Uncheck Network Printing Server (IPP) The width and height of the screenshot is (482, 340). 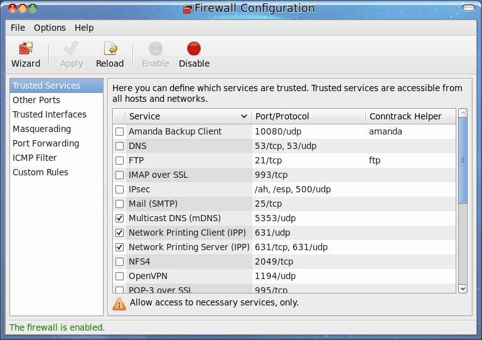pos(120,248)
